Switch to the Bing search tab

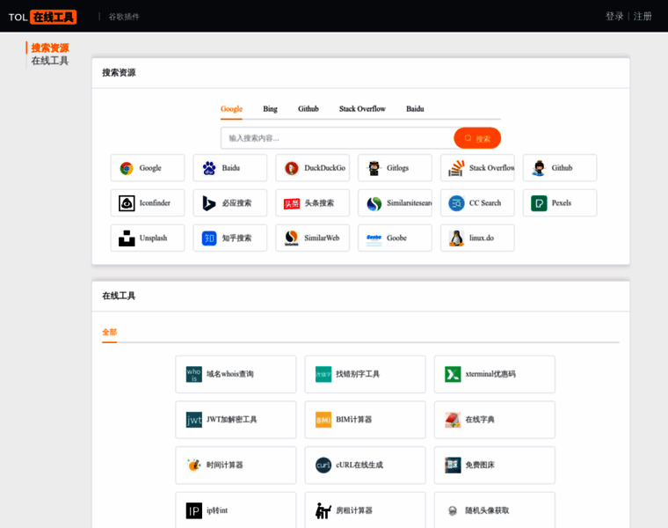coord(270,109)
